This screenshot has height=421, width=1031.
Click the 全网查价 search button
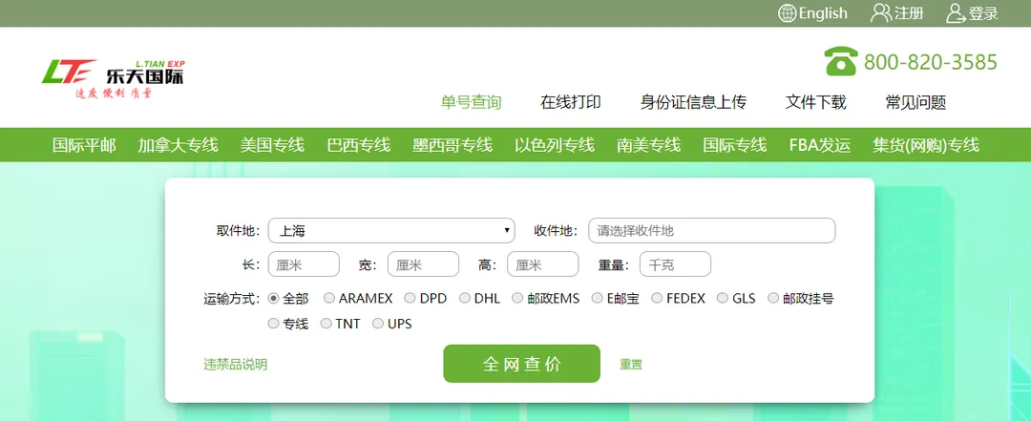pos(522,364)
